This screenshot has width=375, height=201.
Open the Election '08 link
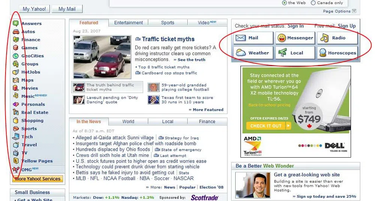(x=211, y=188)
